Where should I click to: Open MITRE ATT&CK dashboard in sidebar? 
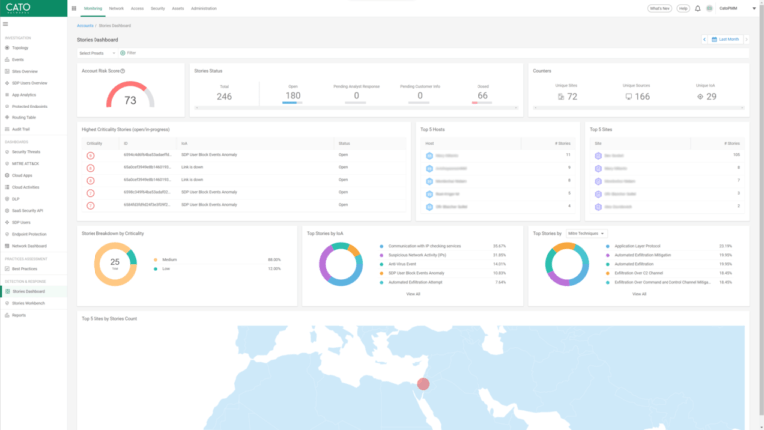(x=26, y=163)
